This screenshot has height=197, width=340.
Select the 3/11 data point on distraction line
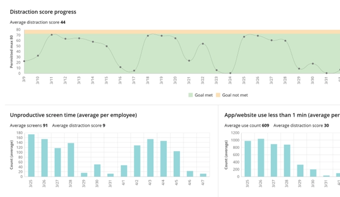pyautogui.click(x=52, y=35)
